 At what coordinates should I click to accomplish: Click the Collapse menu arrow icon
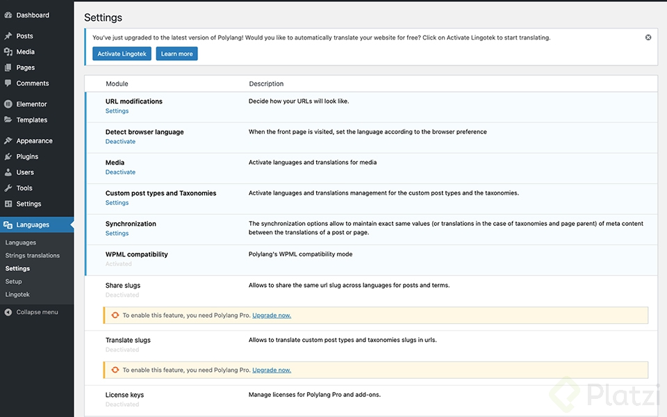click(x=8, y=312)
